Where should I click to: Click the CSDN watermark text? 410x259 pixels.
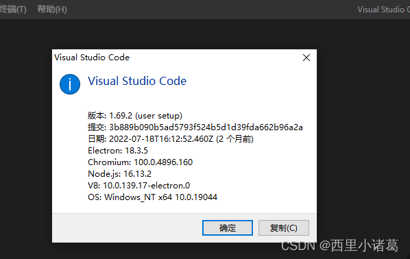click(x=339, y=246)
